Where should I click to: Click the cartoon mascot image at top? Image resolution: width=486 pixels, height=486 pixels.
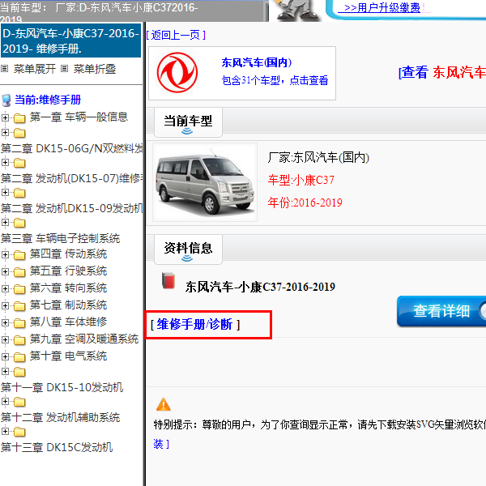point(297,11)
